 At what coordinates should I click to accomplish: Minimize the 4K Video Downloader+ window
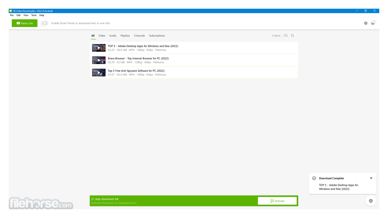pyautogui.click(x=357, y=11)
